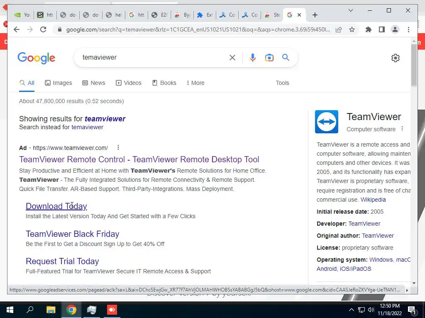Click the Chrome taskbar icon
Screen dimensions: 425x318
[x=71, y=310]
